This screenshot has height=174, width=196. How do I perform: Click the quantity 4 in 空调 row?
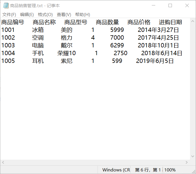click(x=93, y=38)
